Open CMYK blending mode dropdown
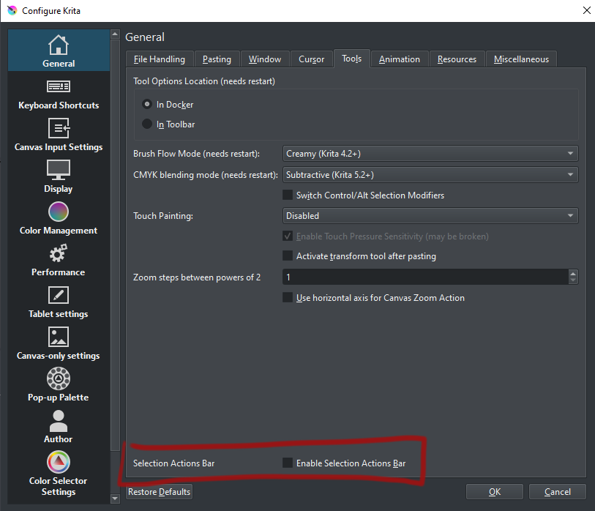The height and width of the screenshot is (511, 595). (x=430, y=175)
